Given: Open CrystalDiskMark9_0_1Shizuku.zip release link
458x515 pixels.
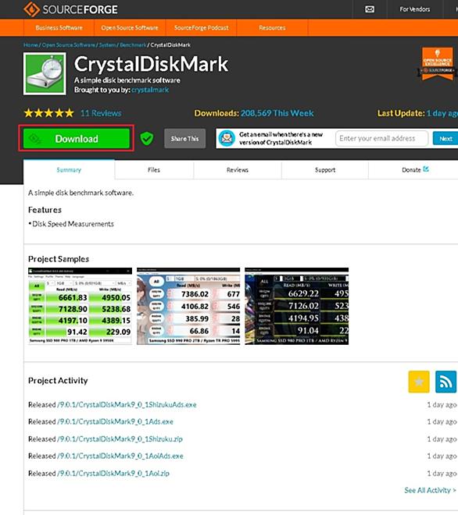Looking at the screenshot, I should [120, 439].
